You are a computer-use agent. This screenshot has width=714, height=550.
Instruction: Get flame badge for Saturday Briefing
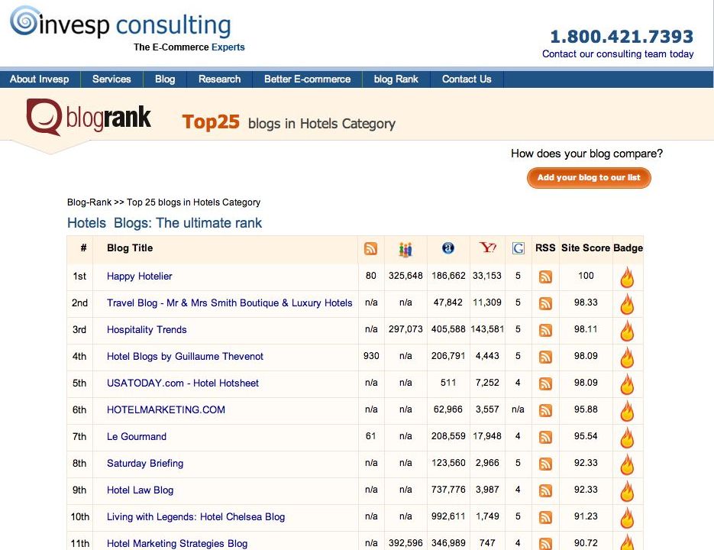point(627,464)
